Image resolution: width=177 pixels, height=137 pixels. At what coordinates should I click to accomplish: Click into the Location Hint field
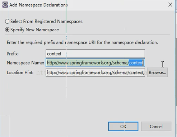95,72
